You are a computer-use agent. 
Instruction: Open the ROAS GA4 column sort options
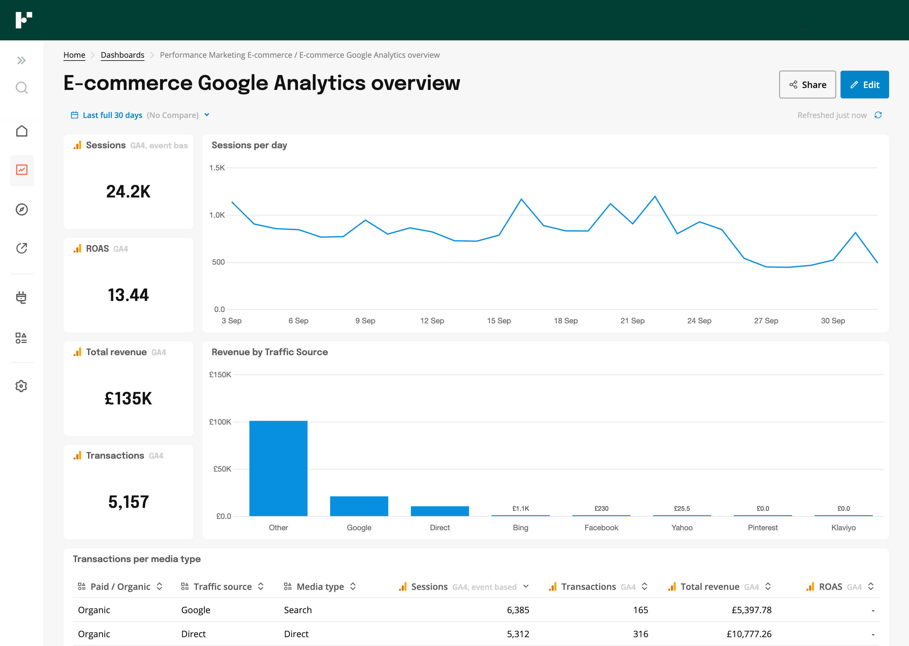pyautogui.click(x=871, y=586)
